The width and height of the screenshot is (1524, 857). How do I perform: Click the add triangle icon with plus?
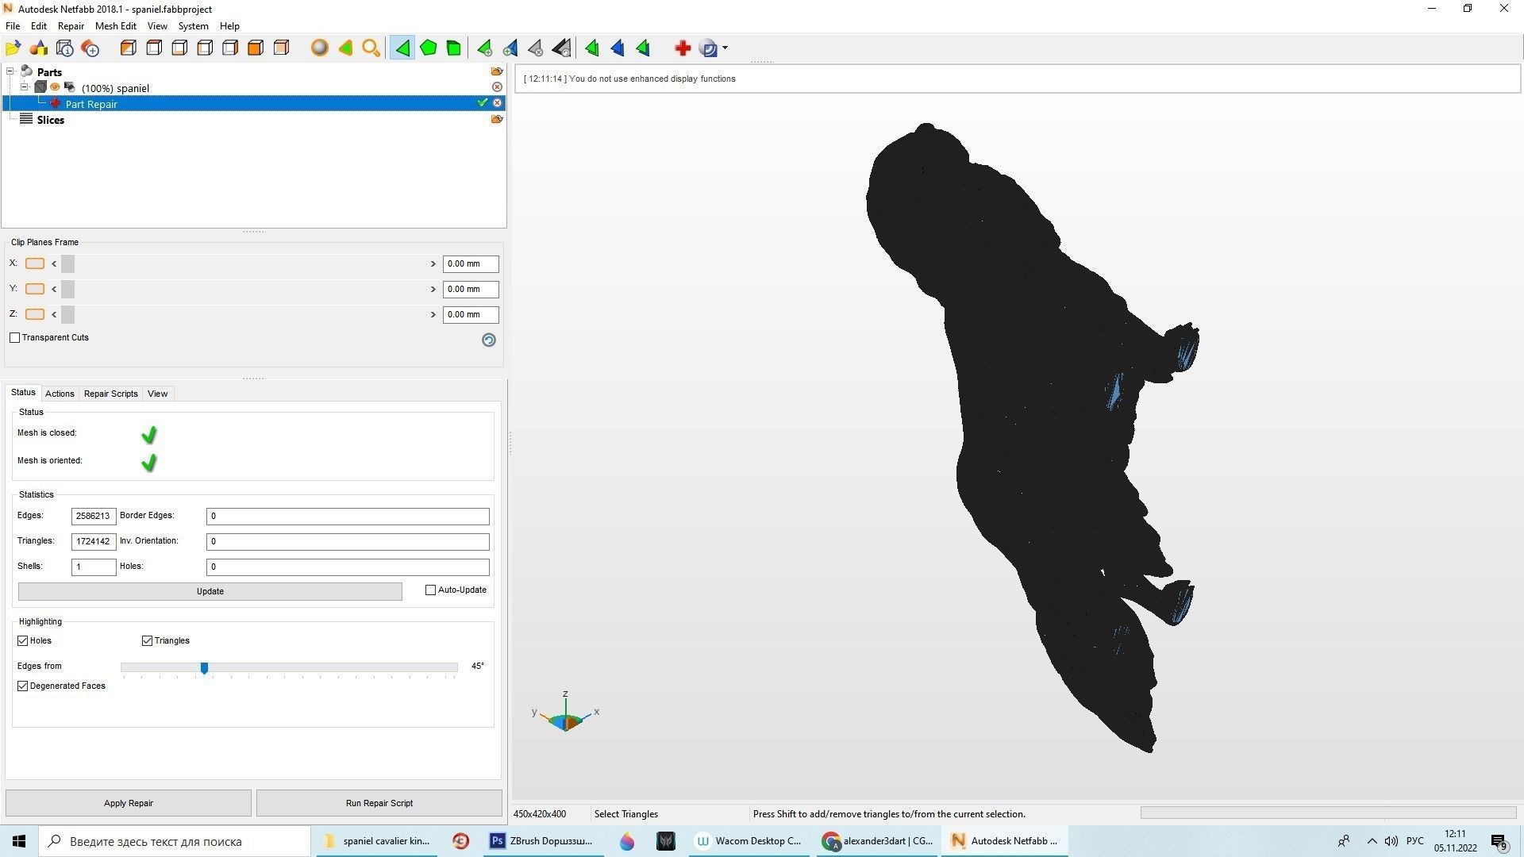coord(484,48)
